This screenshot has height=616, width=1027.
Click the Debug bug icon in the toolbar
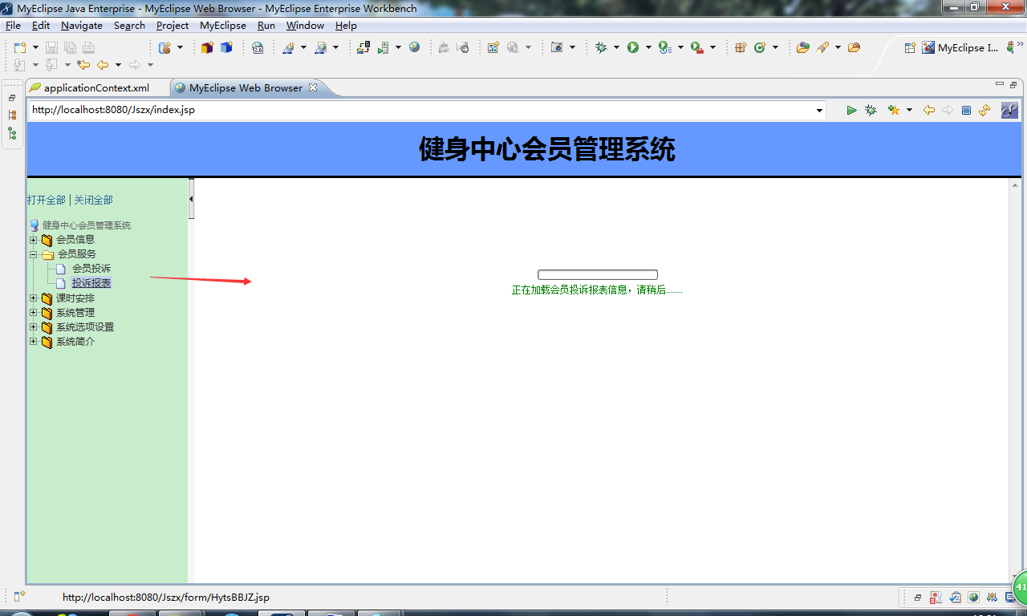(x=603, y=47)
